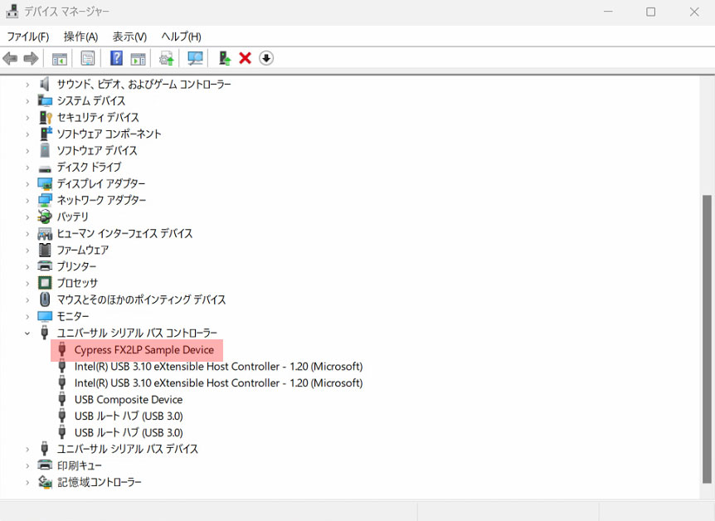Expand the ネットワーク アダプター node
Viewport: 715px width, 521px height.
27,200
